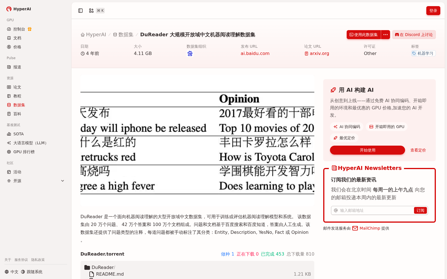Open 教程 in the sidebar

[36, 96]
